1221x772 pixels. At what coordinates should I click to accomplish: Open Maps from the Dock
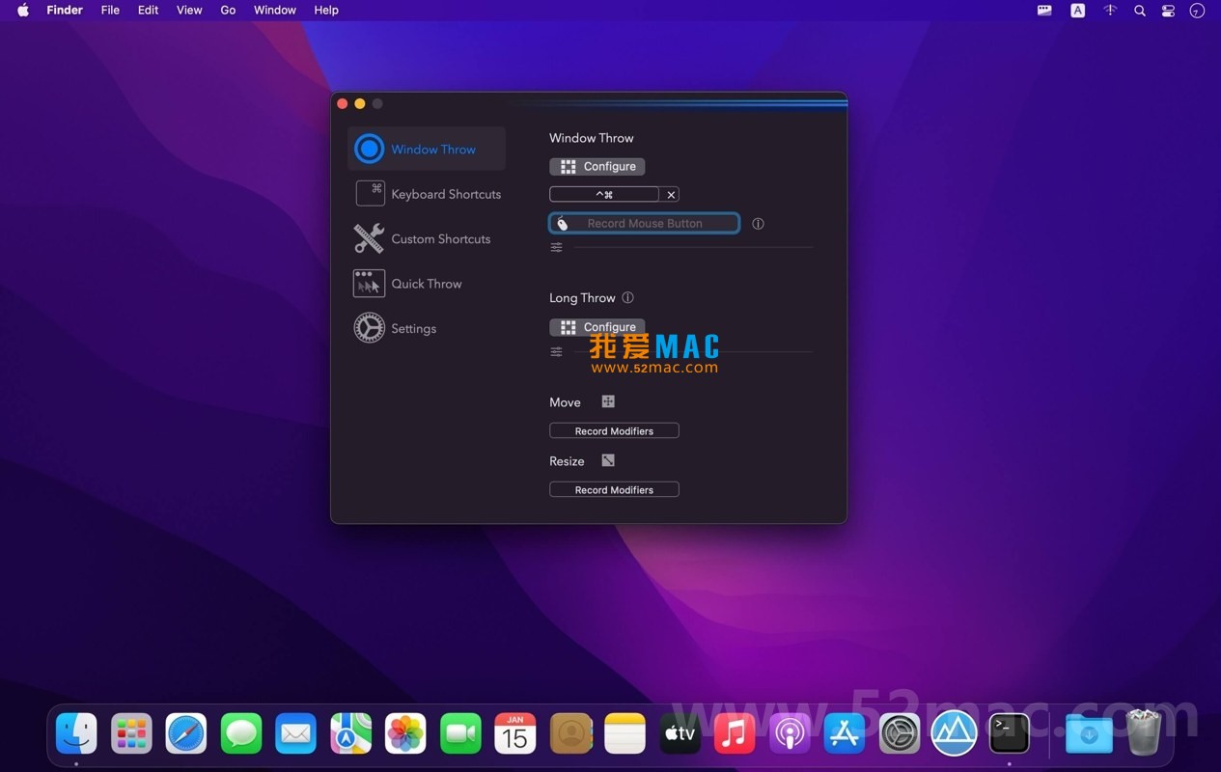pyautogui.click(x=350, y=734)
